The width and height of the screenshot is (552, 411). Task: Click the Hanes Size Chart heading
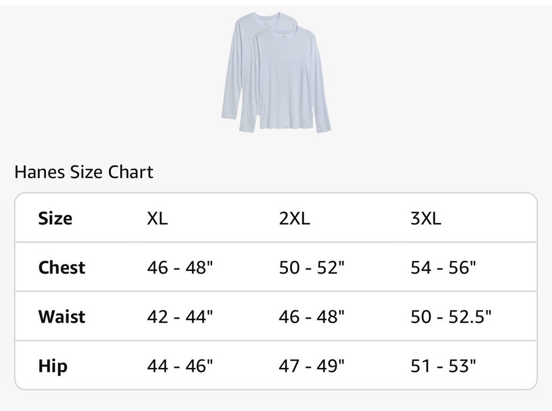click(x=84, y=172)
